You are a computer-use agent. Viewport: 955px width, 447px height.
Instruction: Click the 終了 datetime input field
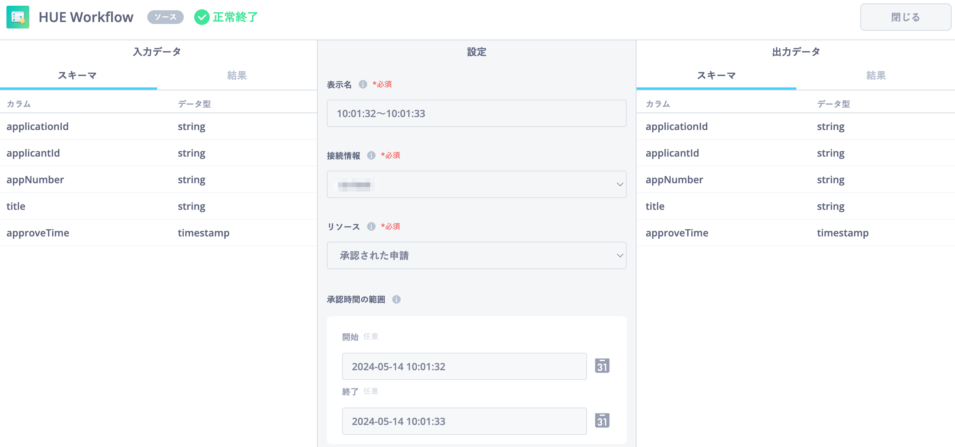coord(465,421)
